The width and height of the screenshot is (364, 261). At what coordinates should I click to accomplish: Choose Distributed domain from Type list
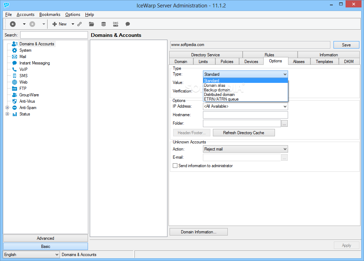246,95
